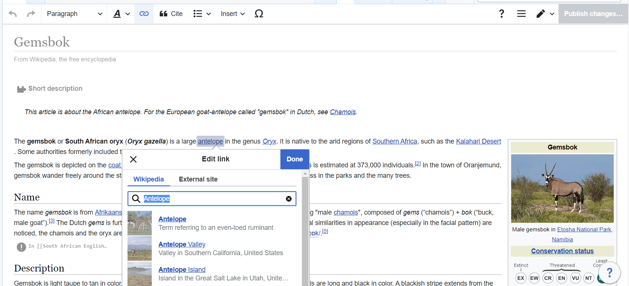This screenshot has height=286, width=629.
Task: Click Publish changes button
Action: coord(593,14)
